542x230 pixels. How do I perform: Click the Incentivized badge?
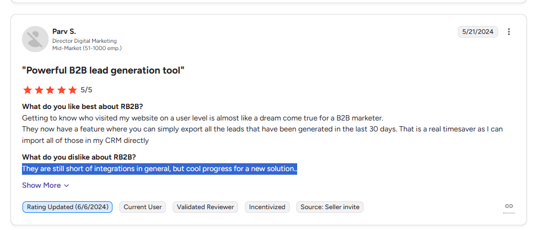coord(267,207)
